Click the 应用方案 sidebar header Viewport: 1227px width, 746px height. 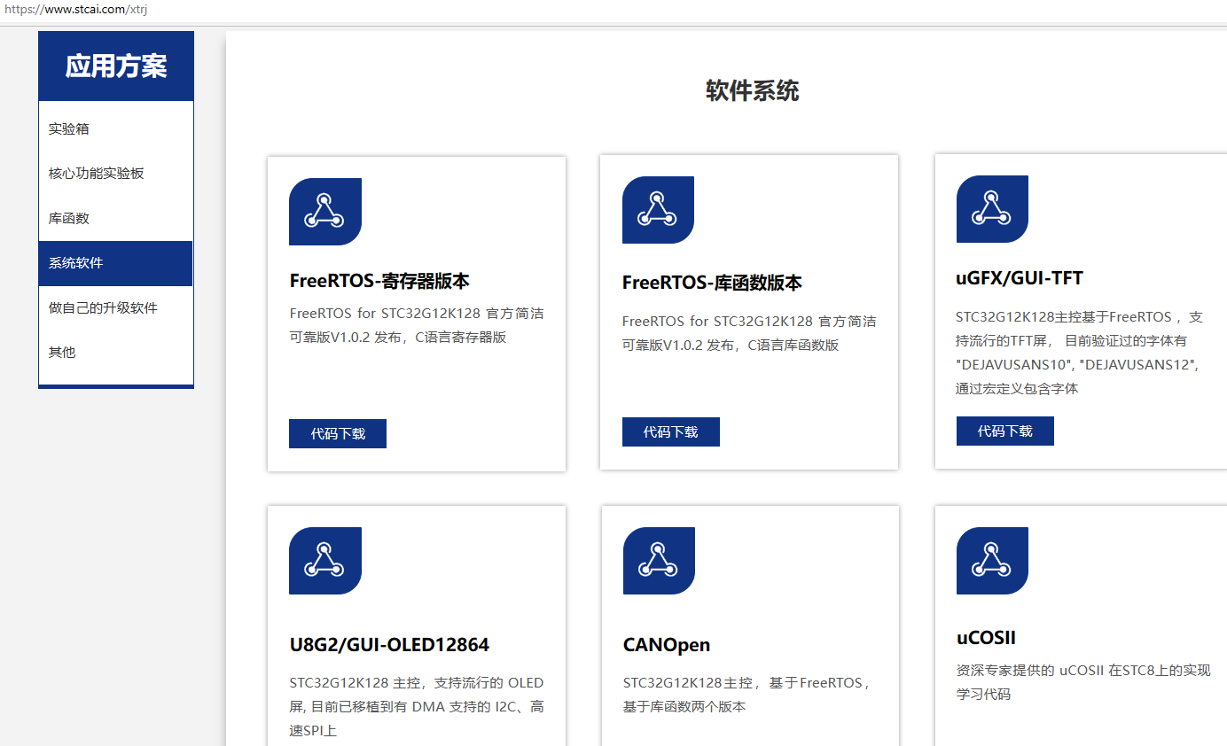click(116, 66)
